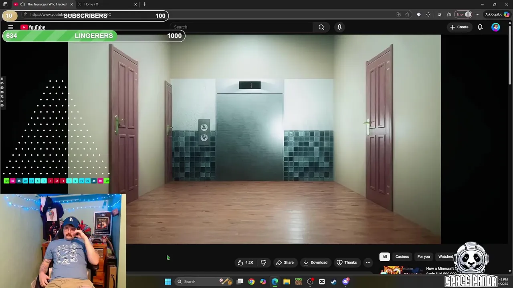This screenshot has height=288, width=513.
Task: Click the Windows taskbar Search box
Action: (x=204, y=282)
